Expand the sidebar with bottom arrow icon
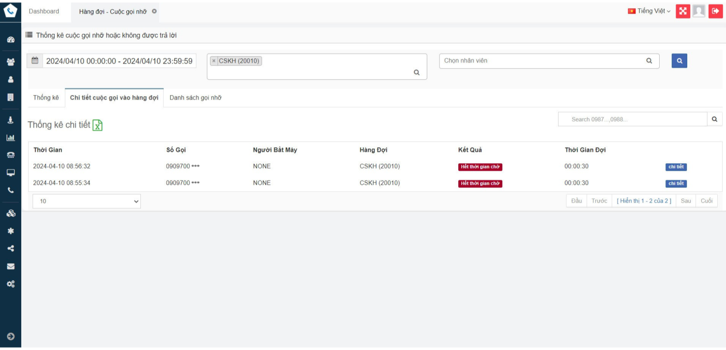This screenshot has width=726, height=350. 11,336
